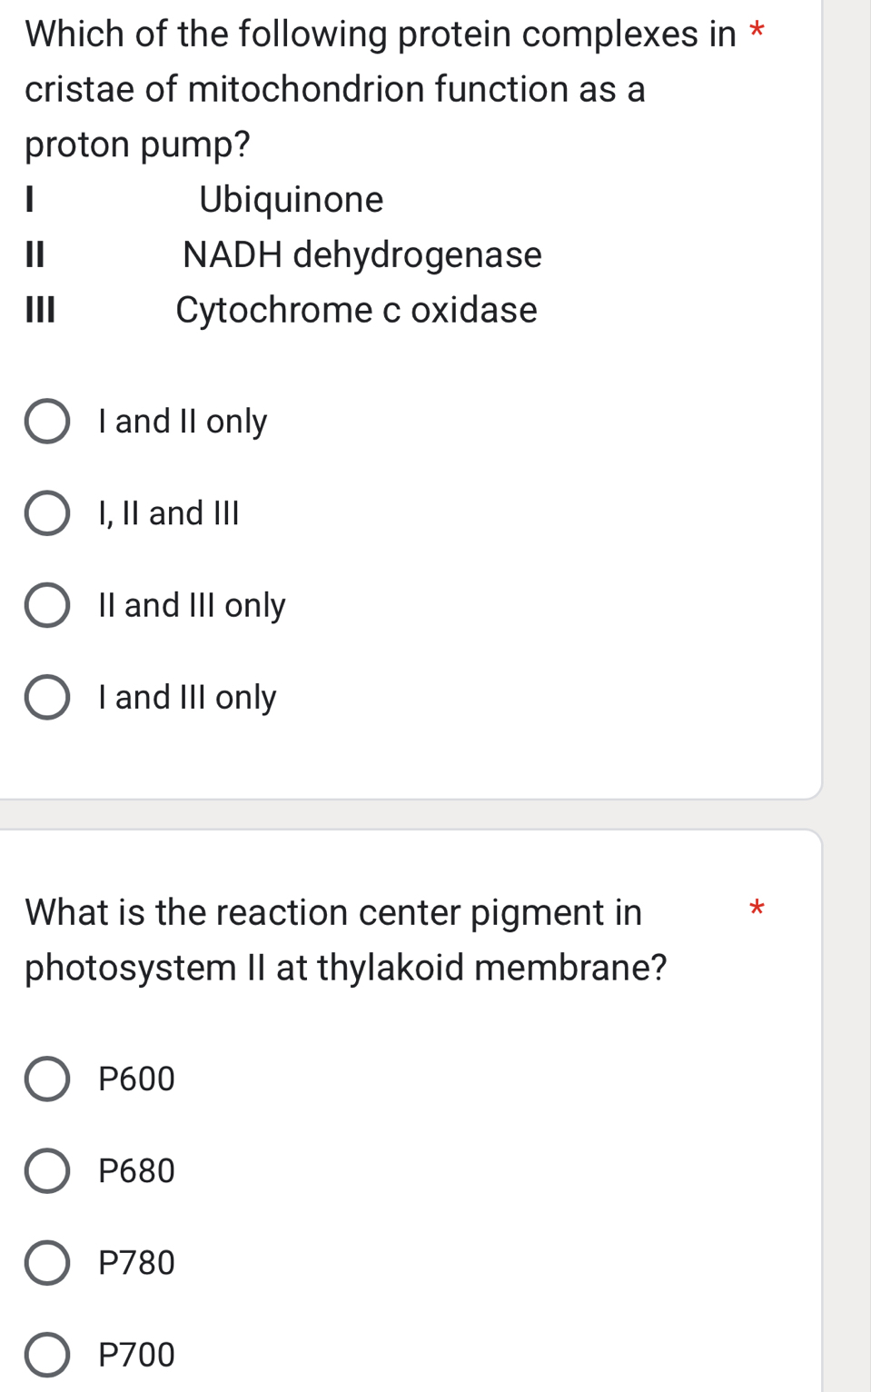Click the photosystem II question title
The height and width of the screenshot is (1392, 871).
[345, 939]
